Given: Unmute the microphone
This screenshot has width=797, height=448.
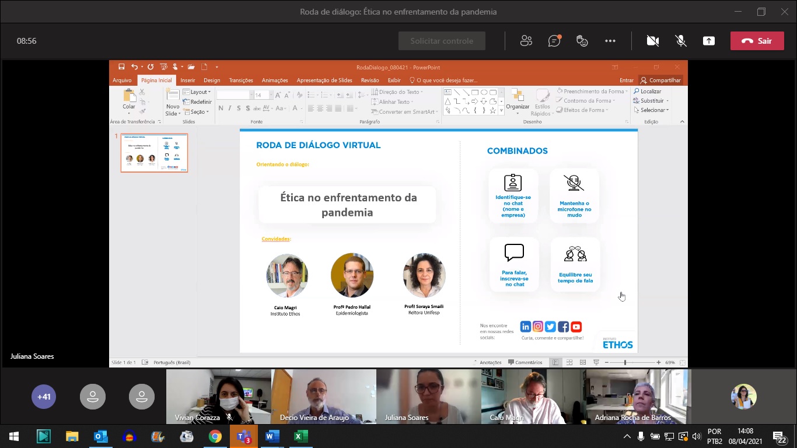Looking at the screenshot, I should click(x=680, y=41).
